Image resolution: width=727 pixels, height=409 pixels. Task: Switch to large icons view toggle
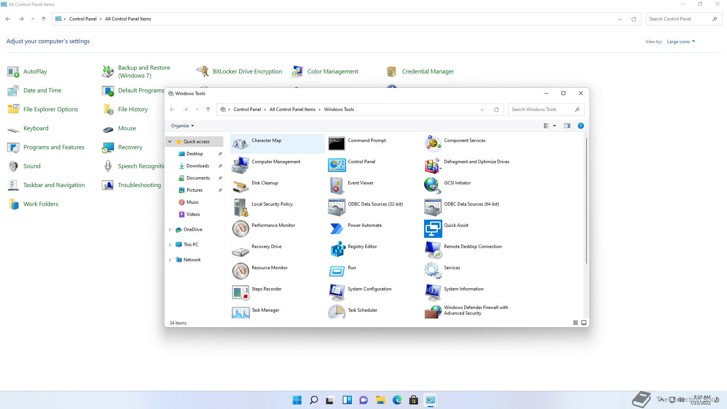[x=584, y=323]
